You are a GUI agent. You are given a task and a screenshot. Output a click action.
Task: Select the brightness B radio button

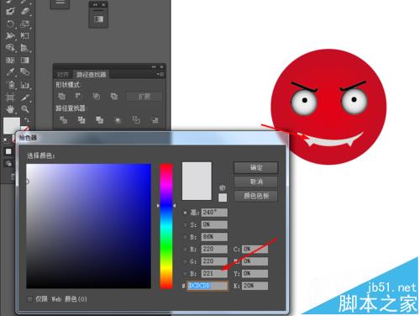pos(185,237)
